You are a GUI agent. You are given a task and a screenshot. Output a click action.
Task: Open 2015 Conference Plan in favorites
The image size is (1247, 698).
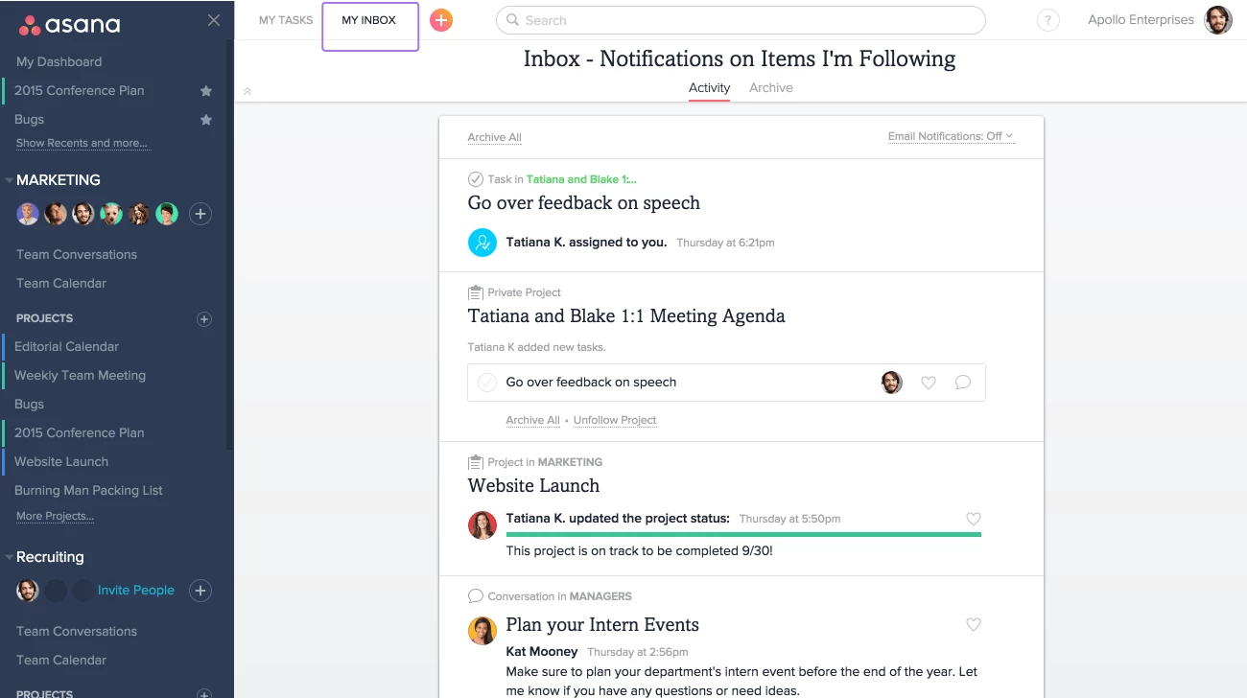click(x=79, y=91)
